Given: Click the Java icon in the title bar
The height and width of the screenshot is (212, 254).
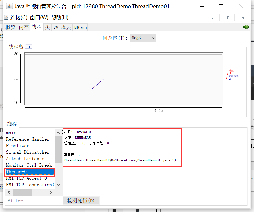Looking at the screenshot, I should click(x=9, y=6).
